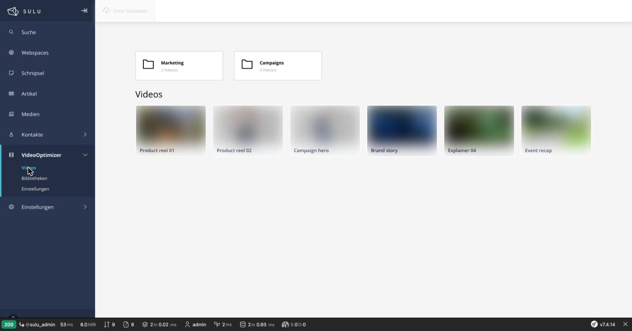This screenshot has width=632, height=331.
Task: Click the Sulu logo icon
Action: point(13,11)
